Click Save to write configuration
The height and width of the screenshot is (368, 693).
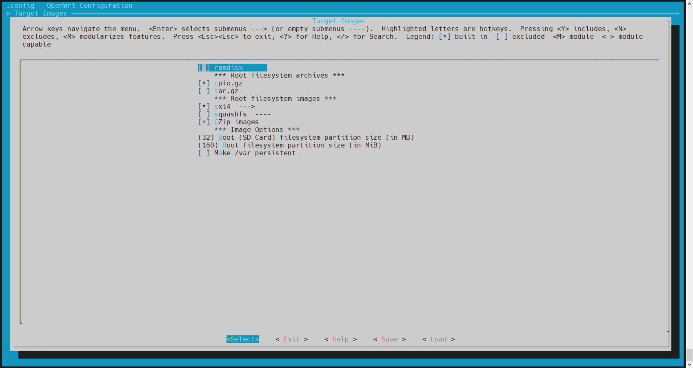click(x=389, y=339)
